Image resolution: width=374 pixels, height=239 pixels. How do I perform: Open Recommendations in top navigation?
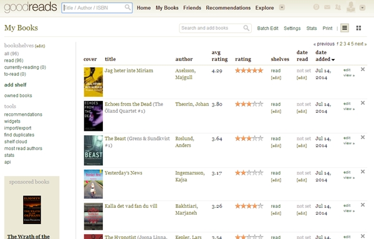(228, 8)
